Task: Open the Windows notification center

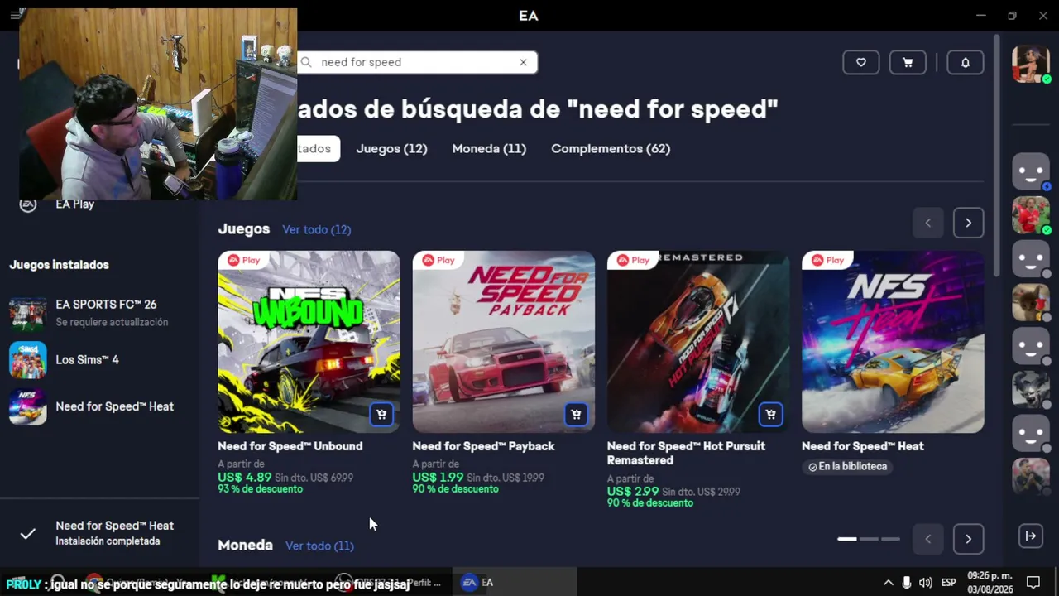Action: [x=1033, y=583]
